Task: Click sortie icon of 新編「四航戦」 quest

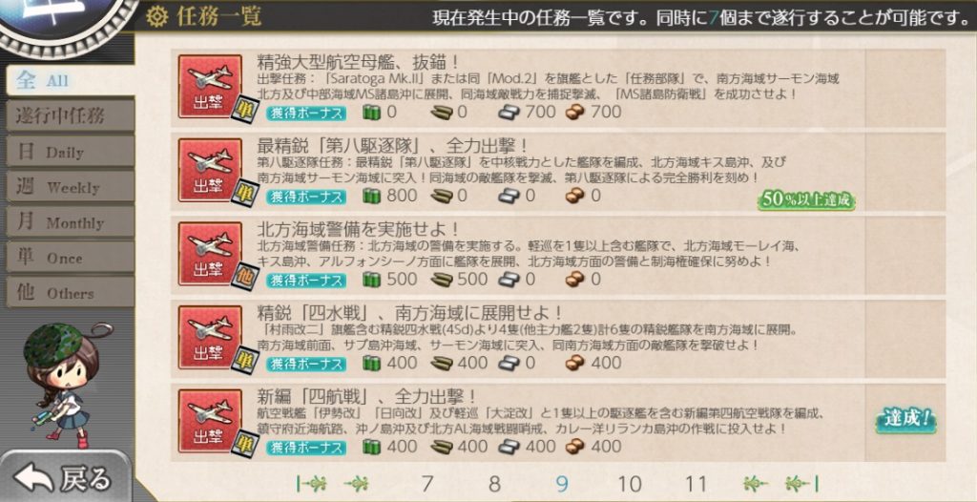Action: pos(210,420)
